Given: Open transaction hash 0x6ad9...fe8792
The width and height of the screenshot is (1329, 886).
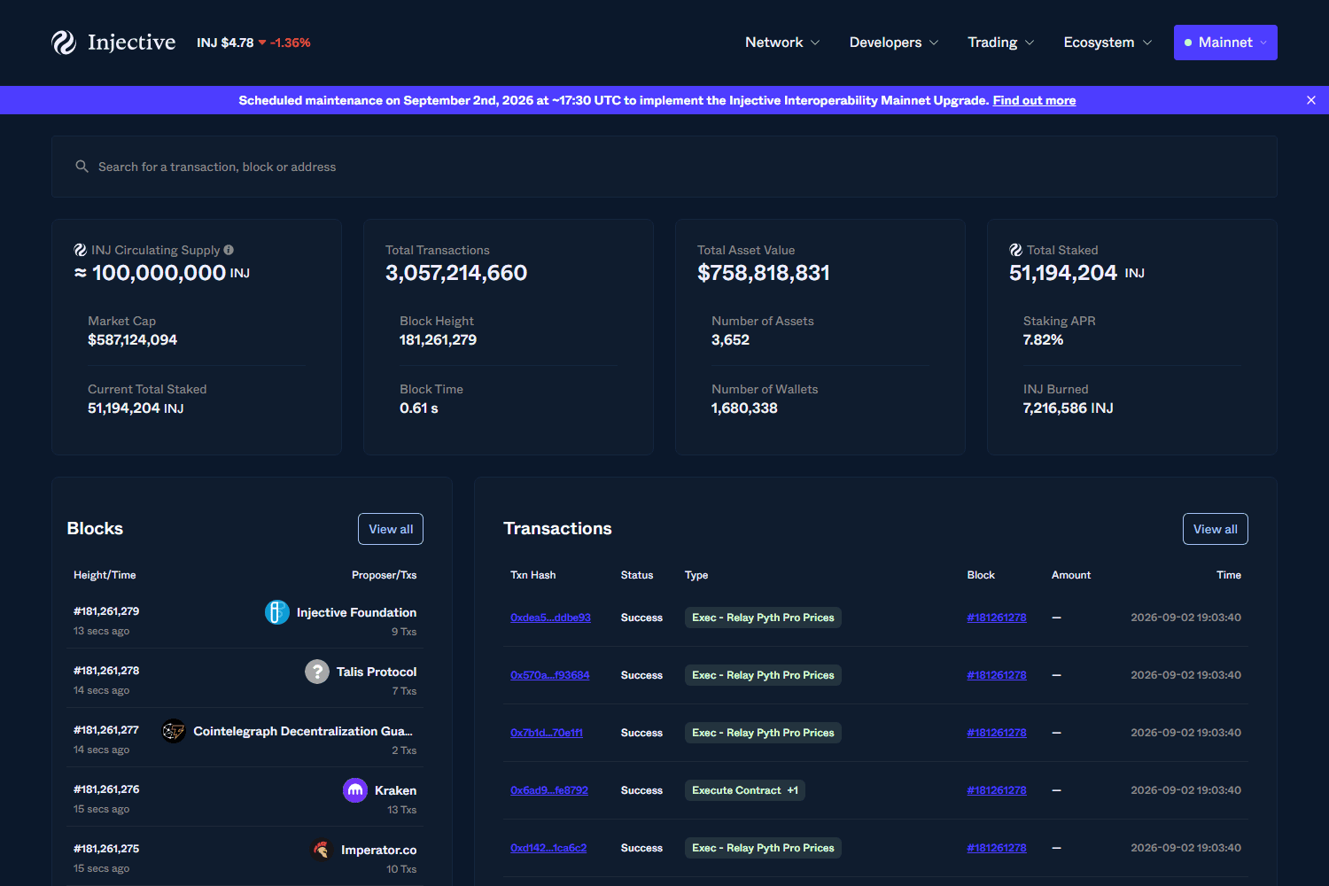Looking at the screenshot, I should pos(549,790).
